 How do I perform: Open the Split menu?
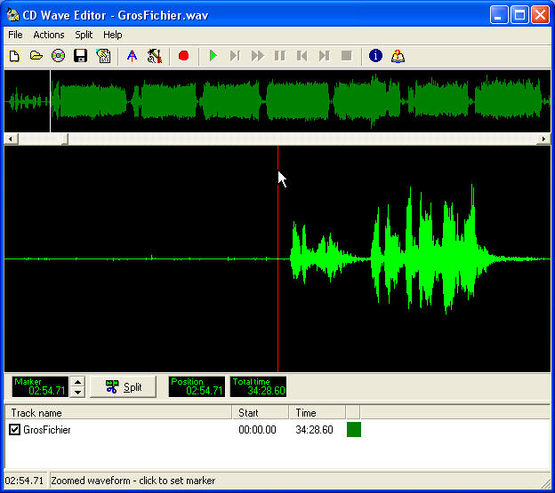coord(84,35)
